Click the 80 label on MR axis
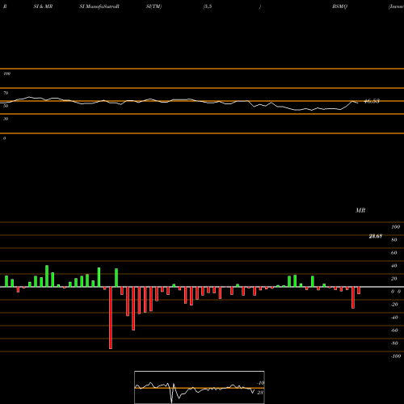Image resolution: width=404 pixels, height=404 pixels. [394, 240]
